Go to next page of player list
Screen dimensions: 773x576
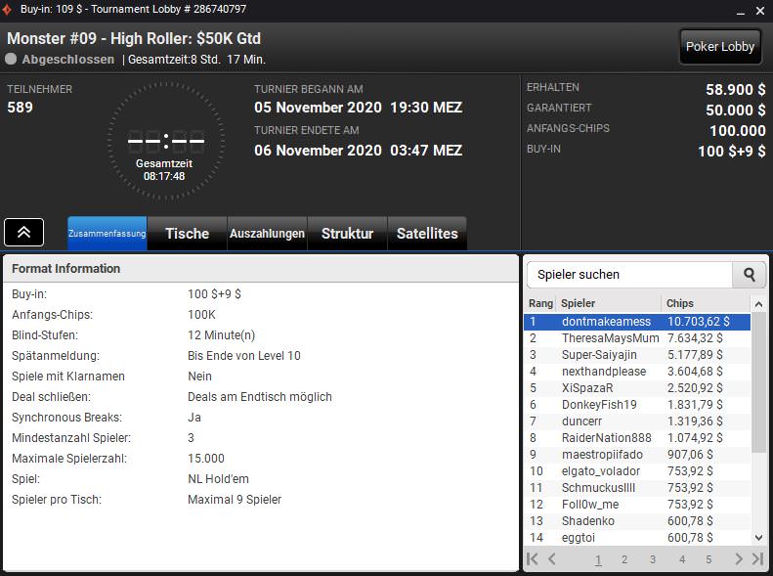click(x=736, y=559)
